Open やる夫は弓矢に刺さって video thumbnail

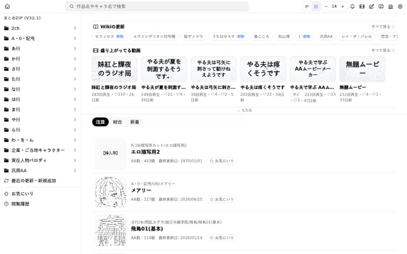tap(214, 69)
